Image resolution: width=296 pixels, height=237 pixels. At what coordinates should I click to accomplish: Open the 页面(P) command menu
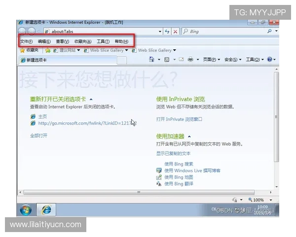click(212, 60)
